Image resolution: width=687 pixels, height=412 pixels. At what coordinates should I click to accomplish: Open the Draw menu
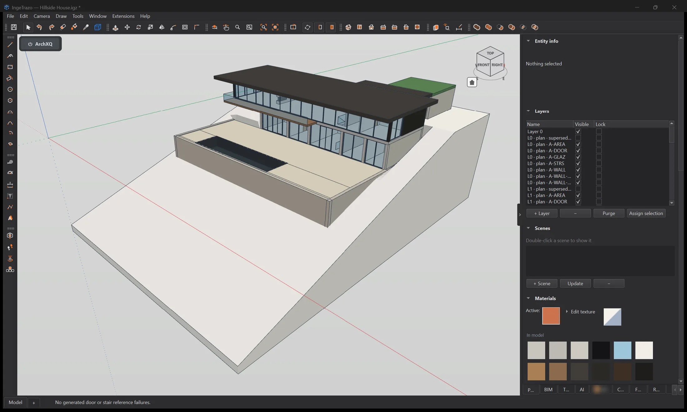point(61,16)
